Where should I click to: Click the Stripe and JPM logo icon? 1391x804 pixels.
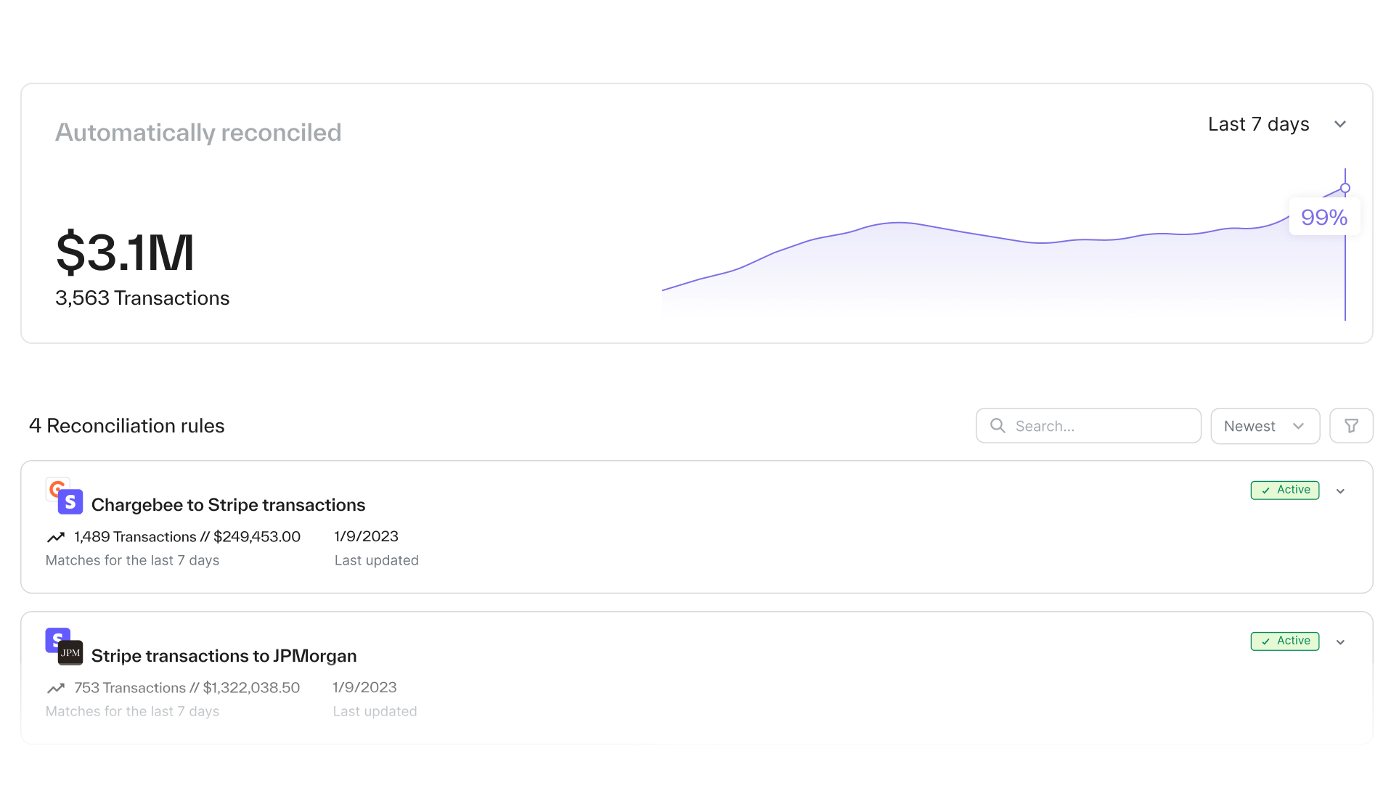point(64,647)
